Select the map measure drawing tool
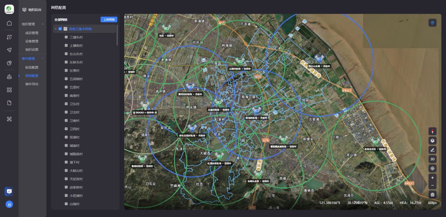The height and width of the screenshot is (217, 446). point(433,150)
